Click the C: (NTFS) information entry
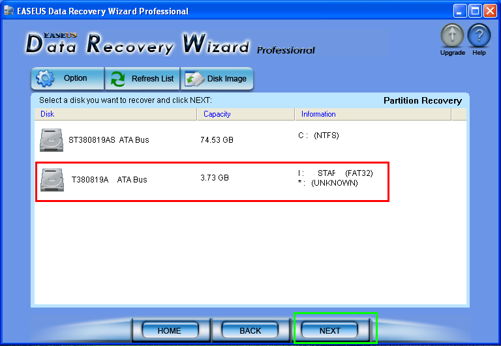This screenshot has width=501, height=346. (318, 136)
